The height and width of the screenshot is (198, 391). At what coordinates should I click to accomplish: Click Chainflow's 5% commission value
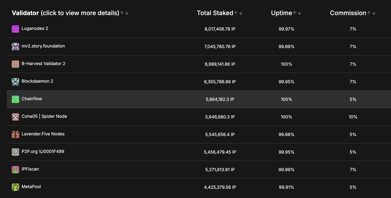point(353,99)
